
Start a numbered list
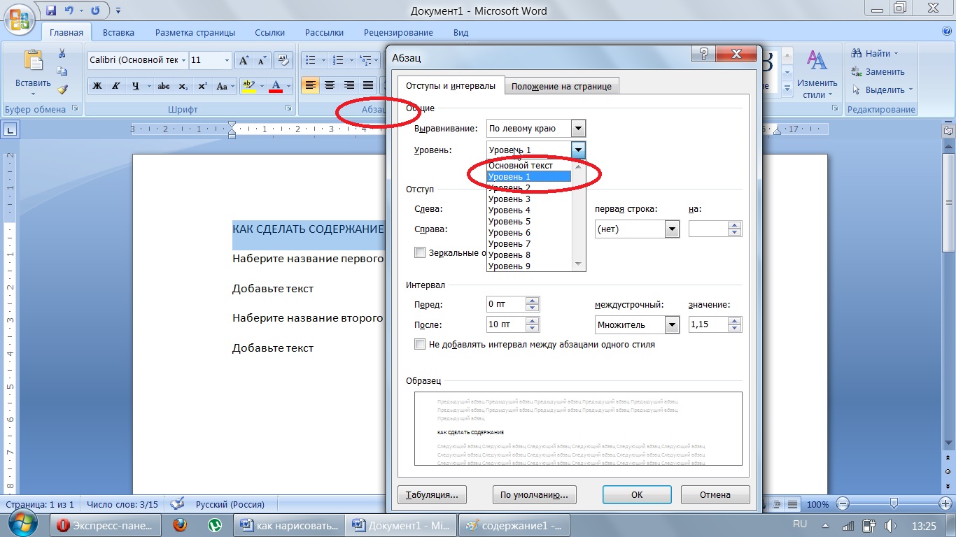[x=337, y=60]
